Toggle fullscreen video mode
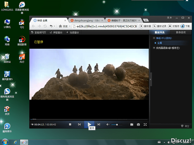 pyautogui.click(x=145, y=124)
